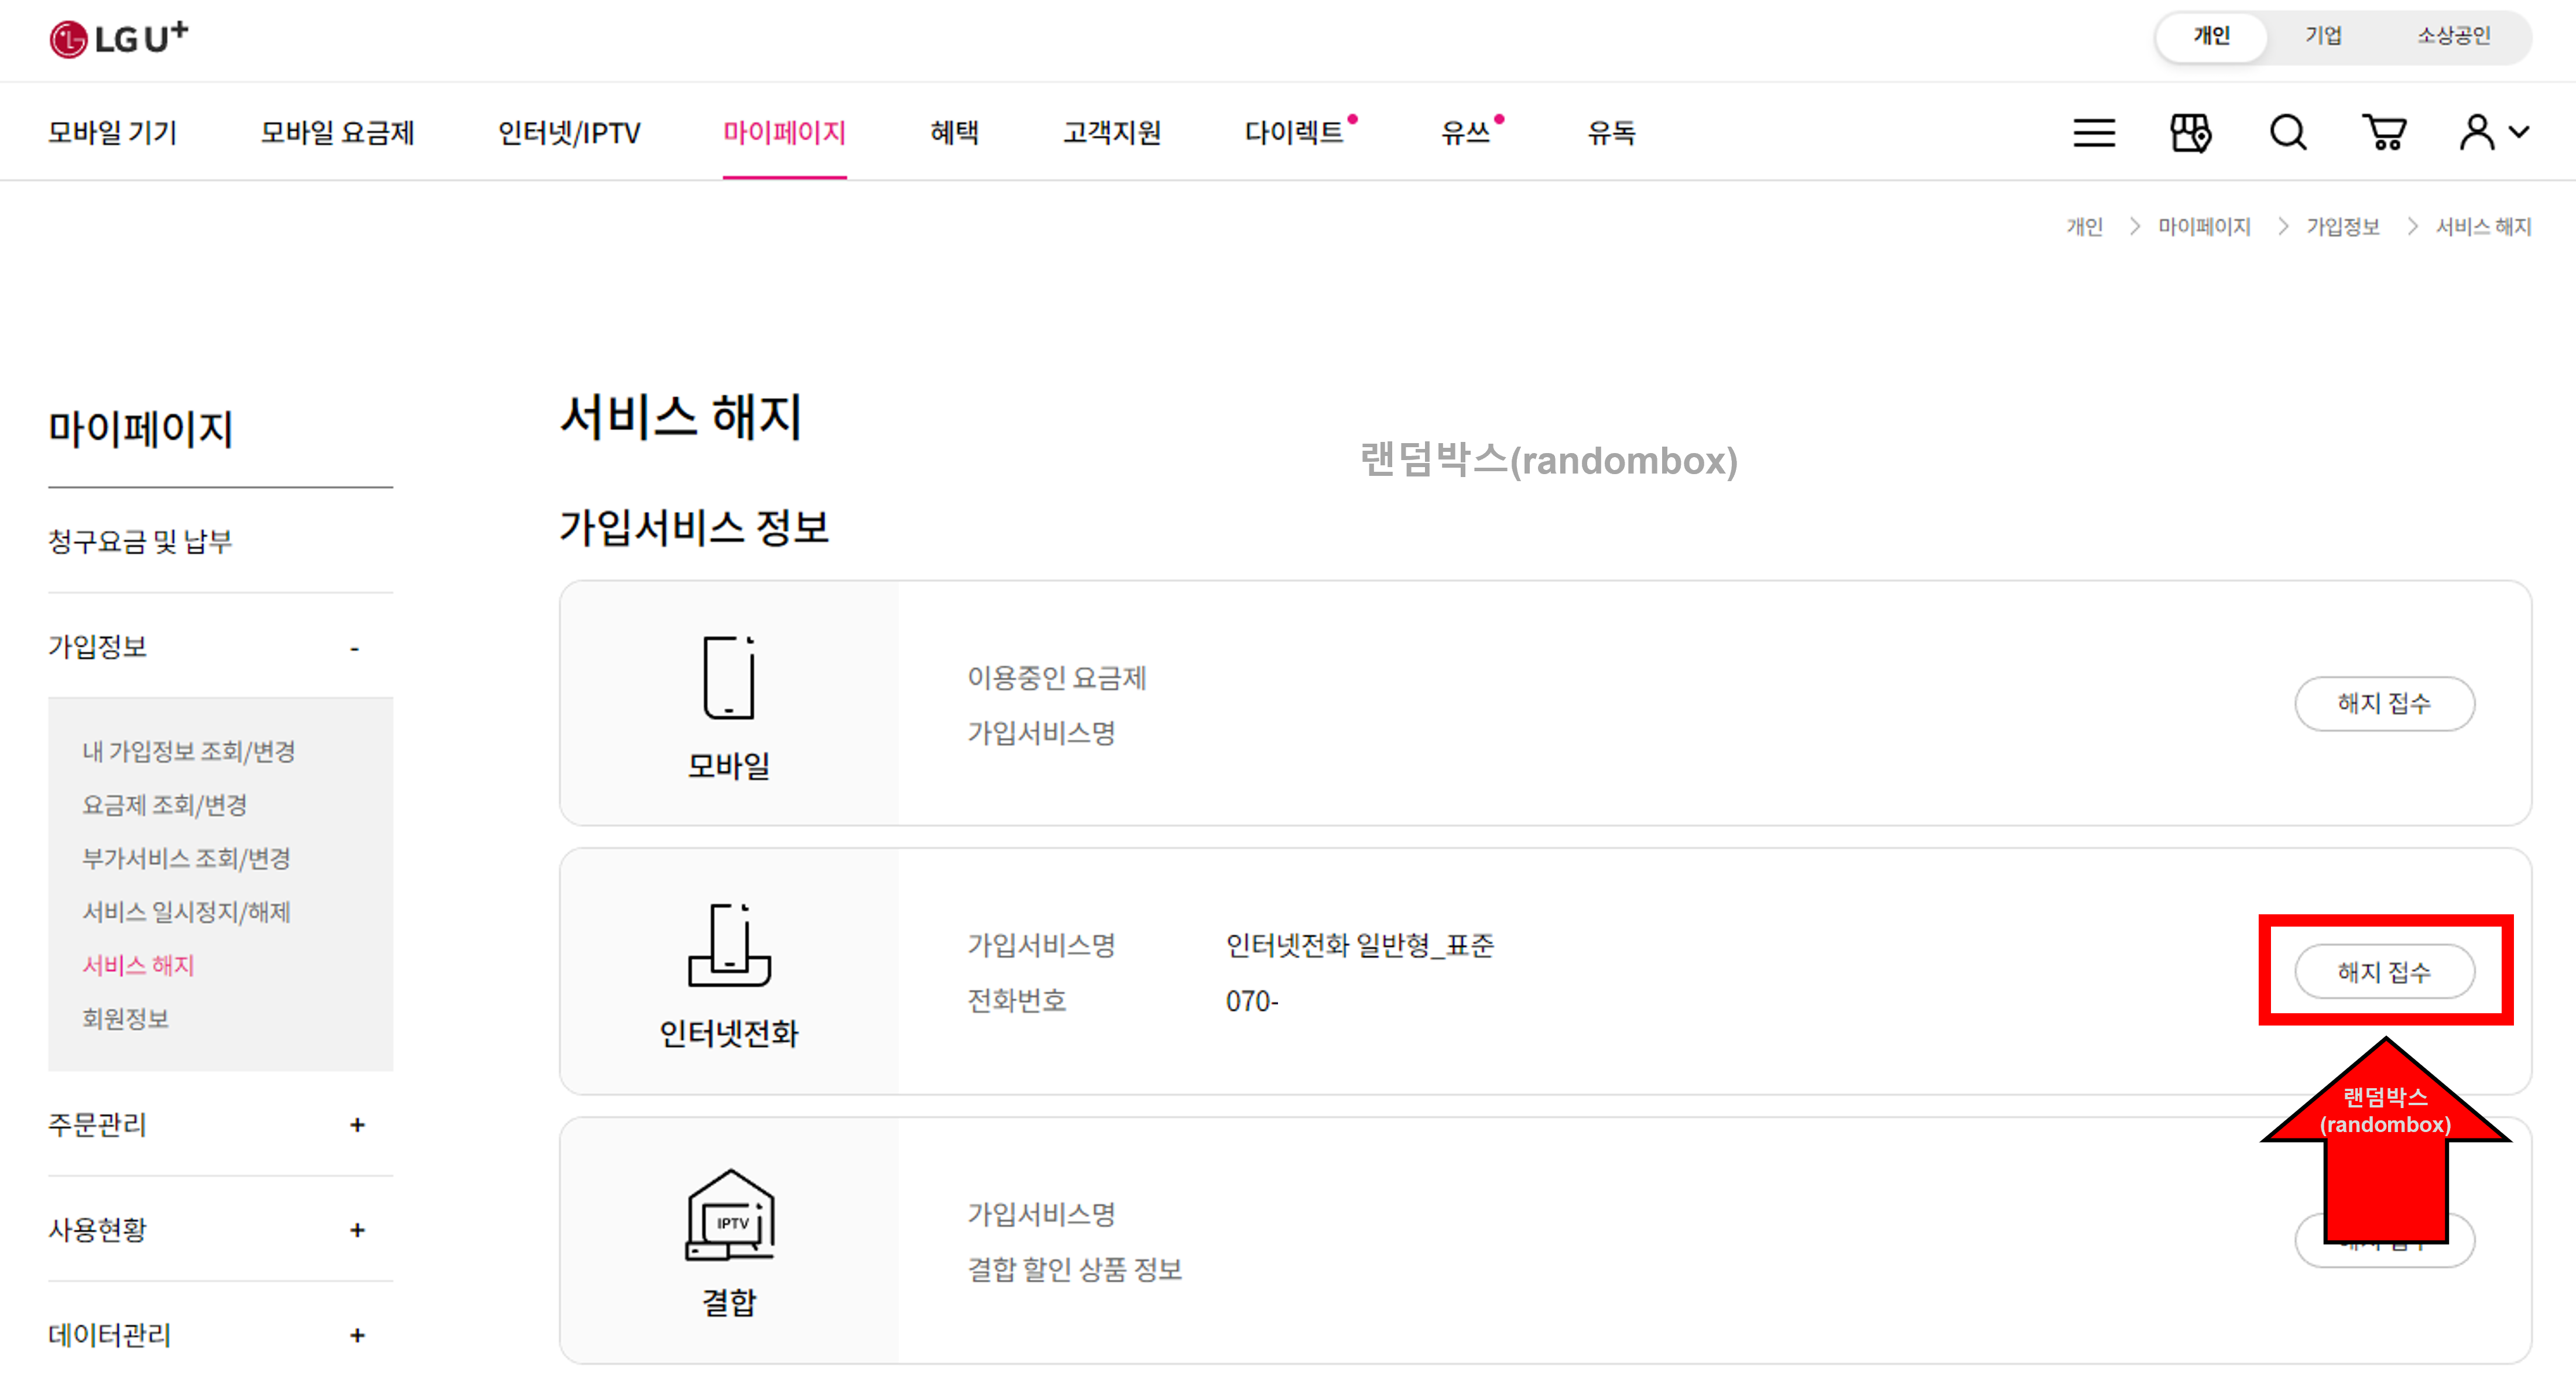Click 해지 접수 for 인터넷전화
Screen dimensions: 2576x1382
point(2384,970)
